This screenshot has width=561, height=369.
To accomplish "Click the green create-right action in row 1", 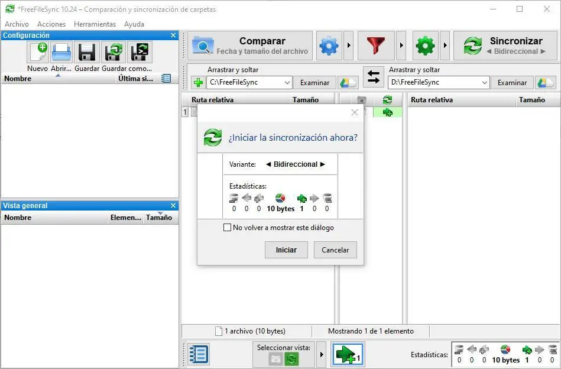I will (x=387, y=112).
